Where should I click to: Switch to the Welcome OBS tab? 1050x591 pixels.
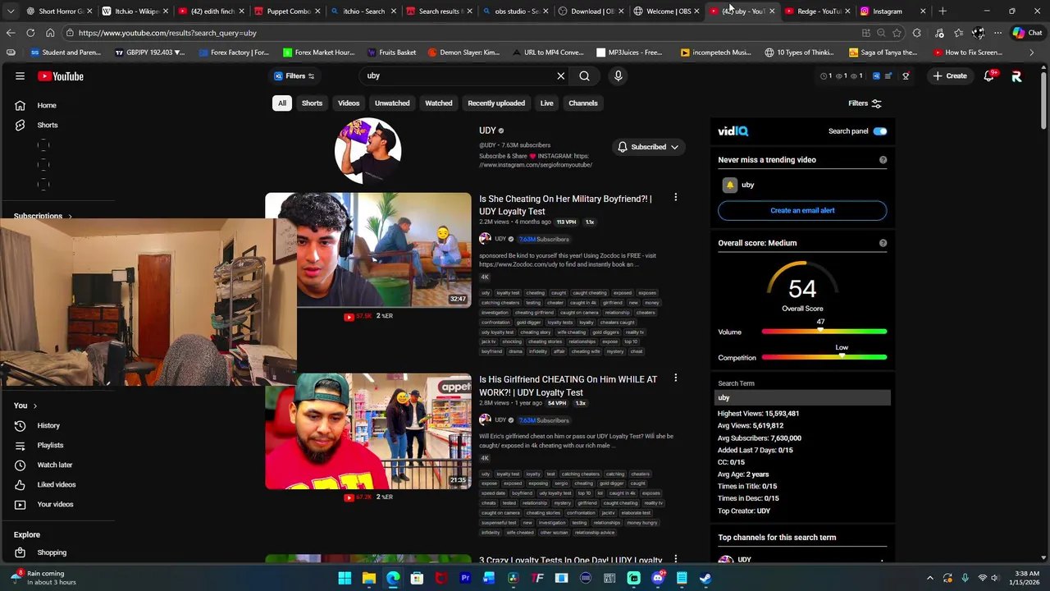(x=668, y=11)
